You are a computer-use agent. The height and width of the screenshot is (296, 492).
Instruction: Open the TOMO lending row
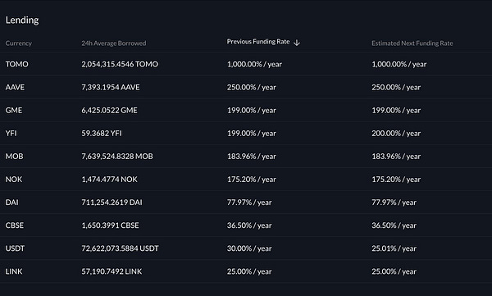[x=246, y=64]
